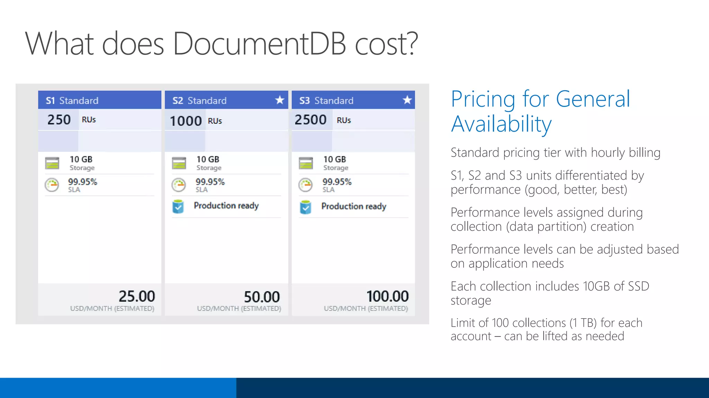Click the SLA gauge icon in S2 card
This screenshot has width=709, height=398.
[x=179, y=185]
